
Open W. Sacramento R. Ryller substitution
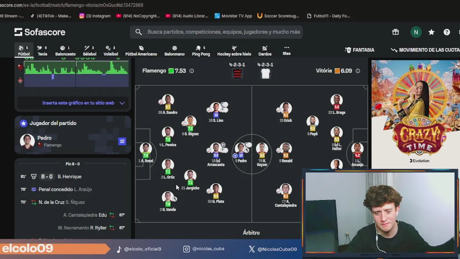pyautogui.click(x=73, y=228)
